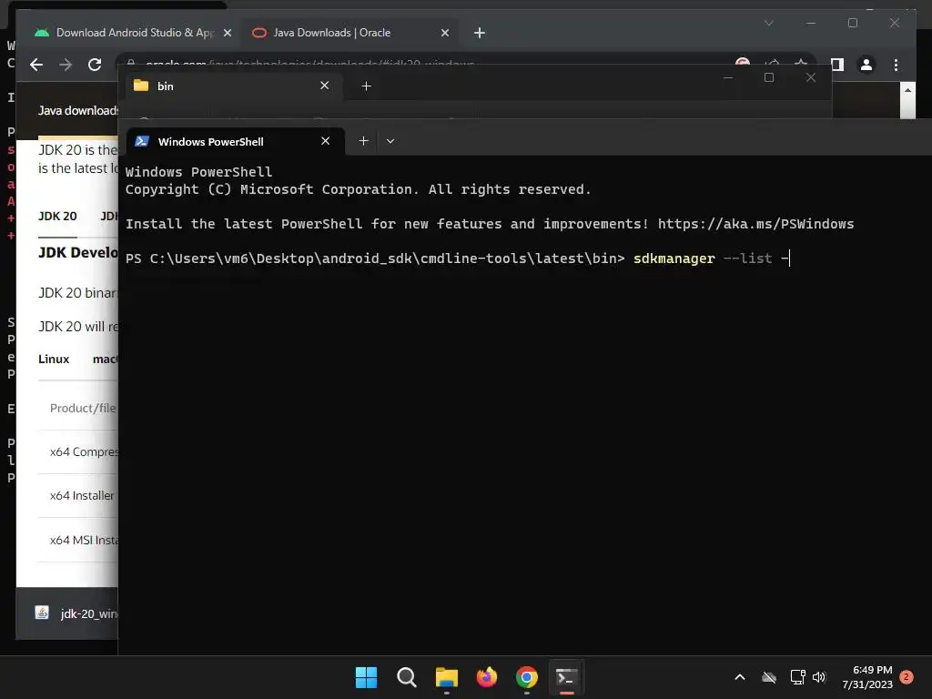Open the downloaded jdk-20 file in Chrome
The width and height of the screenshot is (932, 699).
76,613
